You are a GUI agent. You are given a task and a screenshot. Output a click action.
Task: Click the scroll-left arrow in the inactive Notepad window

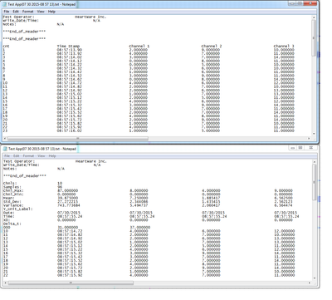[x=5, y=283]
